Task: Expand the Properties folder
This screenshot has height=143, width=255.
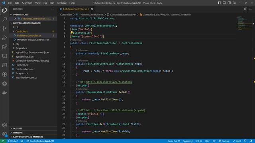Action: (21, 48)
